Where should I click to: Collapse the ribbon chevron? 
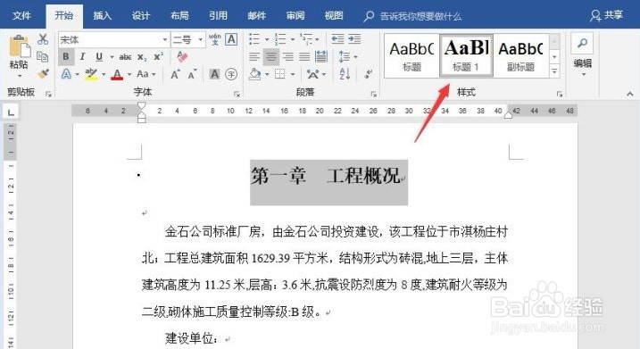[630, 95]
